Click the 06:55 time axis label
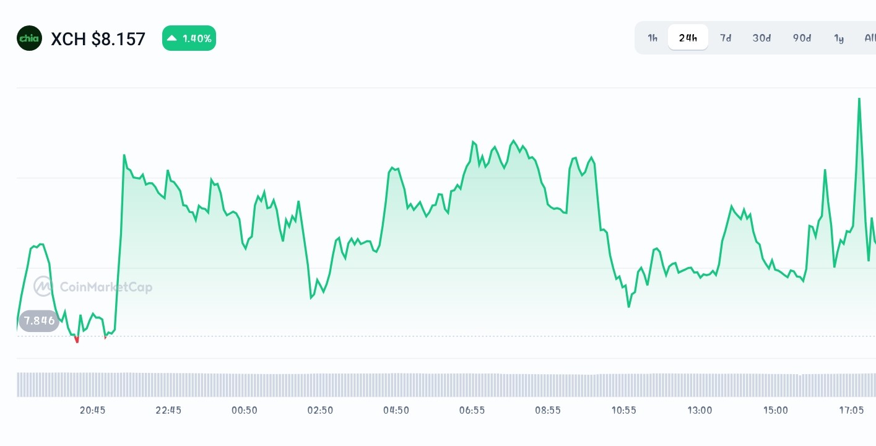Image resolution: width=876 pixels, height=446 pixels. [472, 410]
